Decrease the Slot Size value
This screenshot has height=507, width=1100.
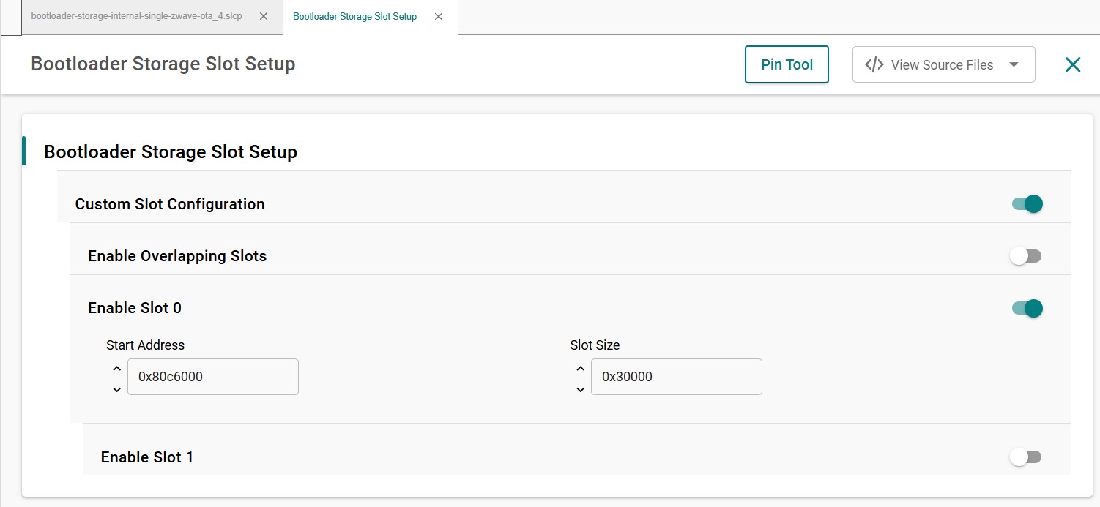pos(580,389)
